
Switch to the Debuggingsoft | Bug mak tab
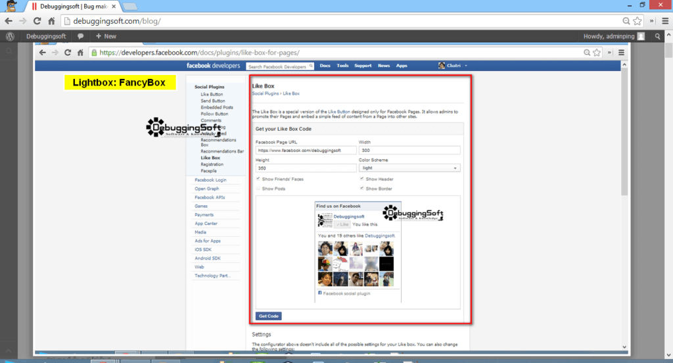pos(74,7)
